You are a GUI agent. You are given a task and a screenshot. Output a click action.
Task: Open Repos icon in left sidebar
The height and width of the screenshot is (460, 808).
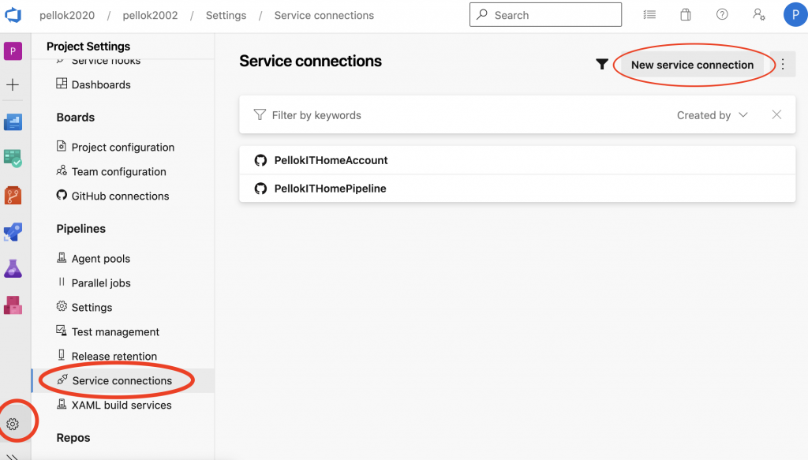13,195
